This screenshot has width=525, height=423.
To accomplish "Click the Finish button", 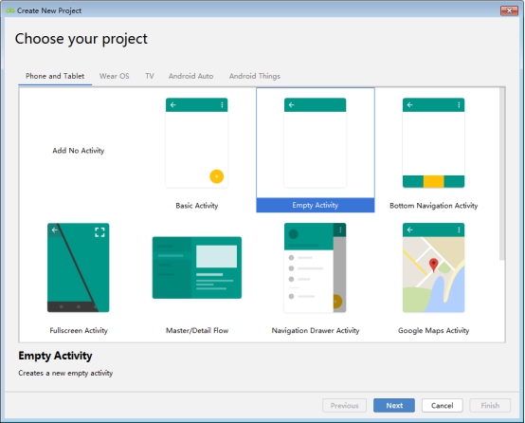I will coord(490,406).
